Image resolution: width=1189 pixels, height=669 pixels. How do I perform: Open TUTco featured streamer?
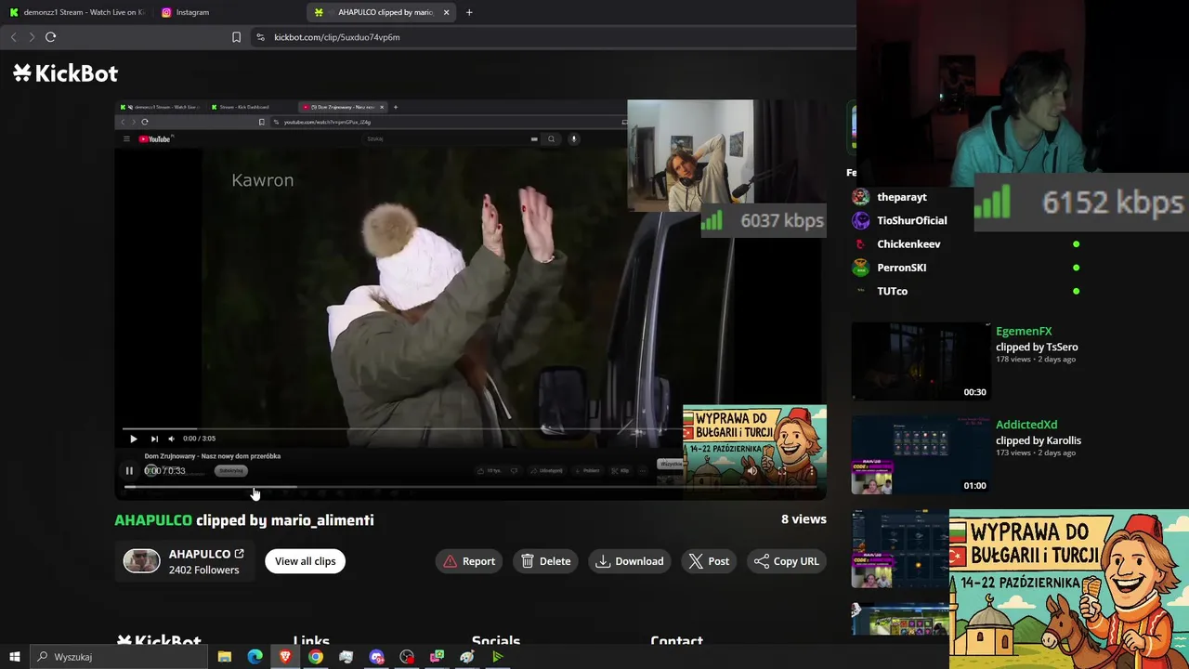pos(892,291)
